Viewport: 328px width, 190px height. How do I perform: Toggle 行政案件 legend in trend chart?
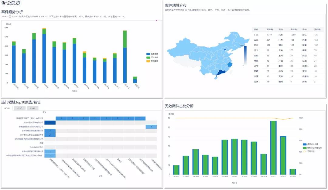(152, 57)
